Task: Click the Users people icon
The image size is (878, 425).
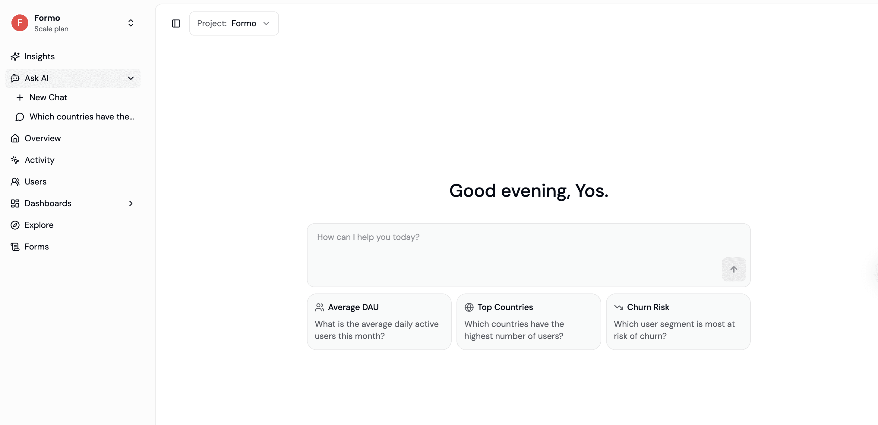Action: click(x=15, y=182)
